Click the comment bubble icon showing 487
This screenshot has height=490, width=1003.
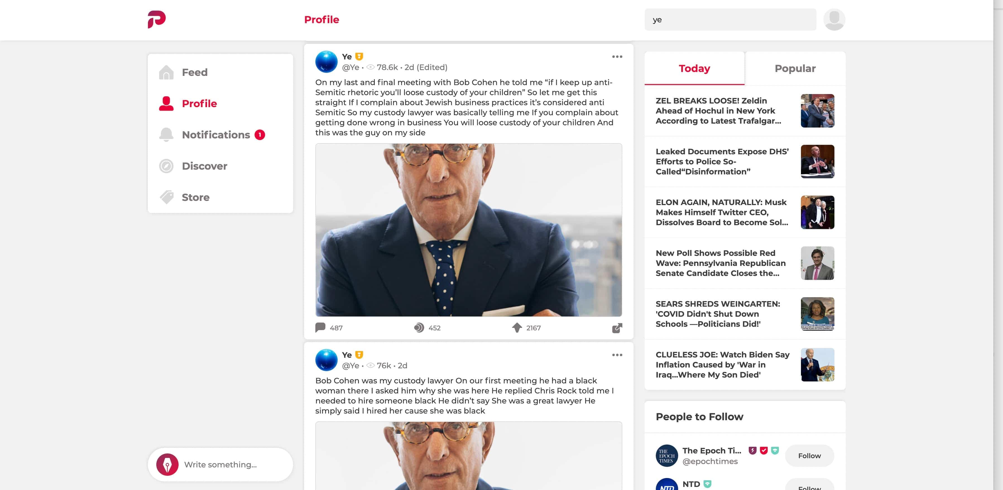pyautogui.click(x=320, y=328)
